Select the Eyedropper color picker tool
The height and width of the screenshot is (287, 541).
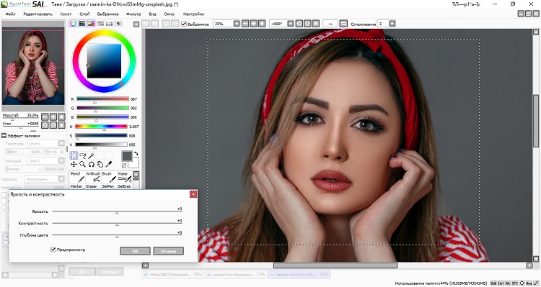click(108, 165)
